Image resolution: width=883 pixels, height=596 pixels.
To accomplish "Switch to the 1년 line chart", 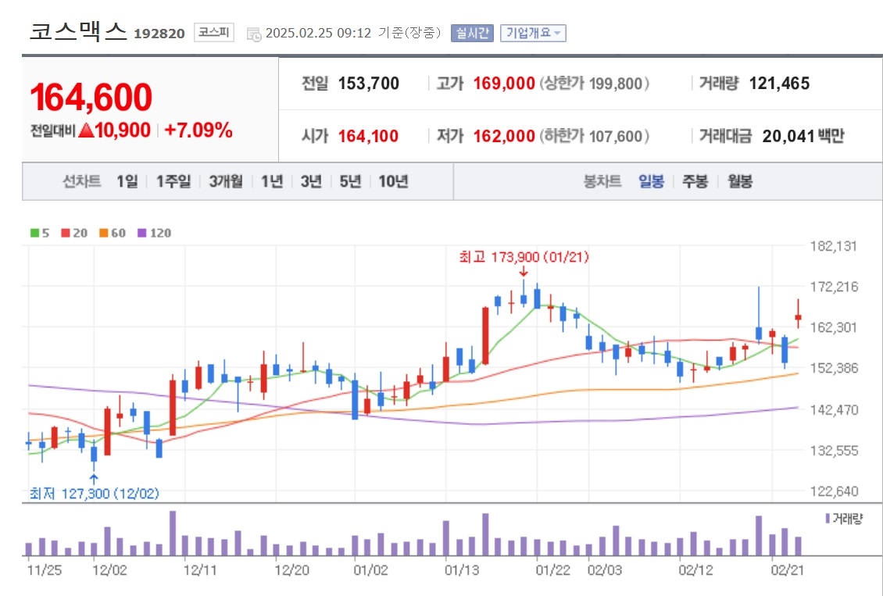I will [x=272, y=181].
